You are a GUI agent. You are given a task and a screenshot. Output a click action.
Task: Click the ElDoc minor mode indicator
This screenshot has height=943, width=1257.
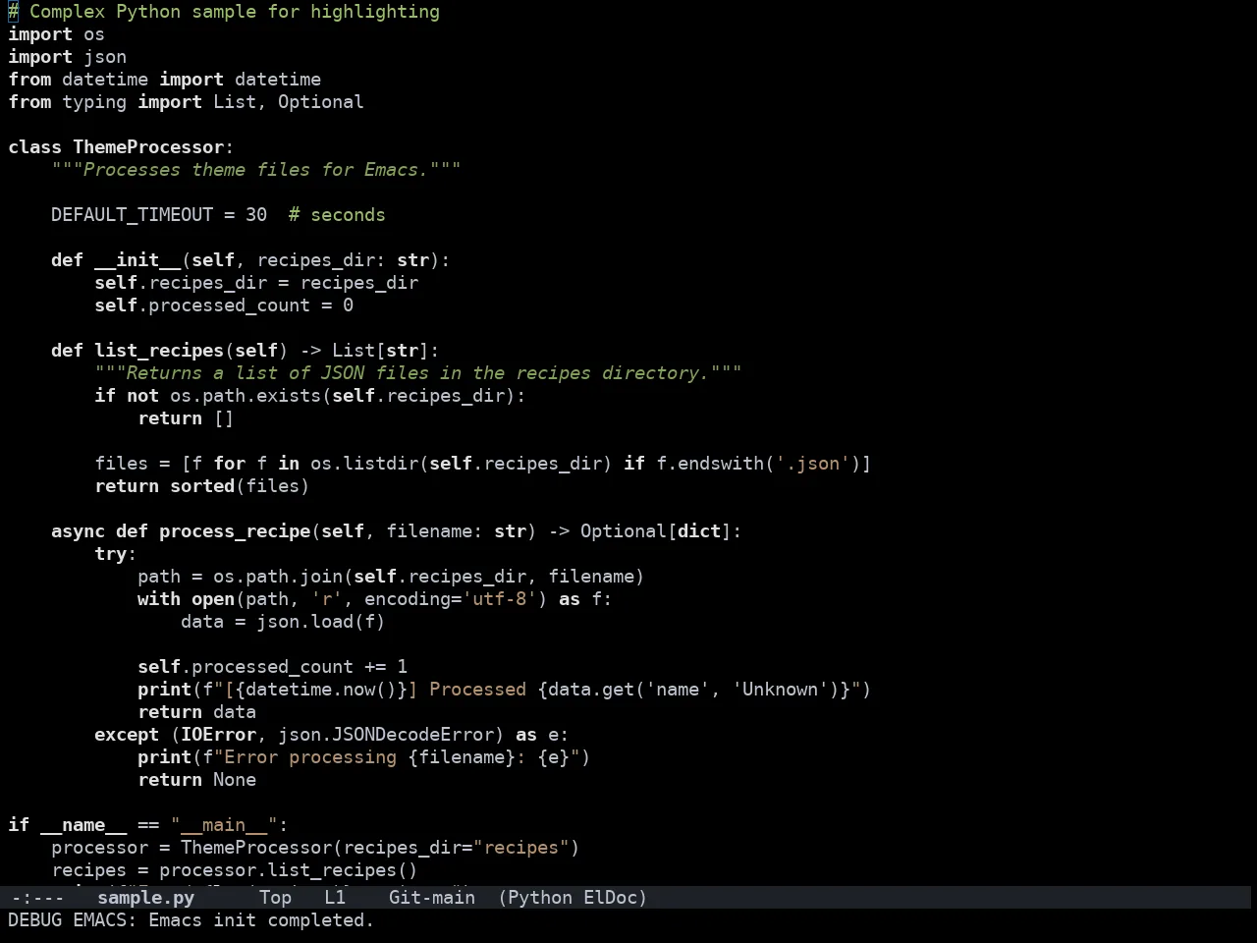point(610,897)
